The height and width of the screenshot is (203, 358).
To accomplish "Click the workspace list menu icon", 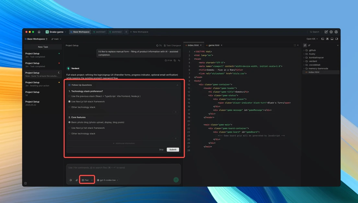I will click(x=126, y=32).
